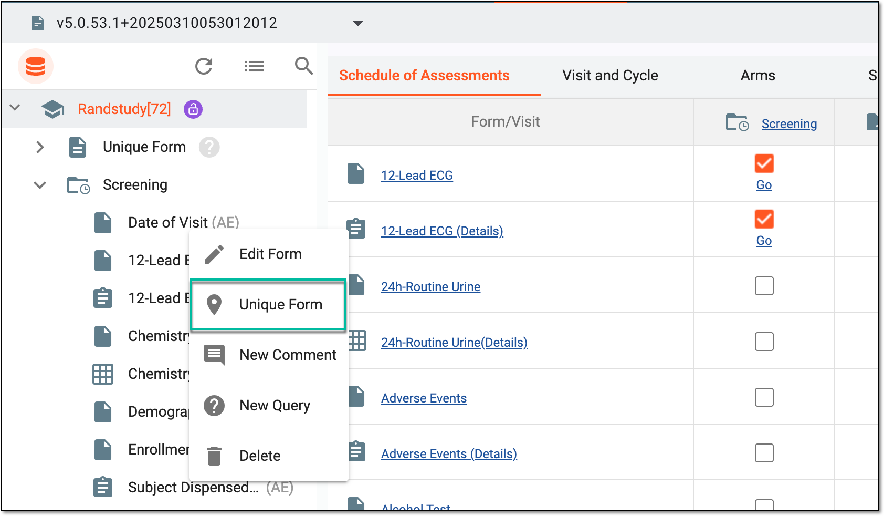Click the document icon beside version number

coord(38,23)
